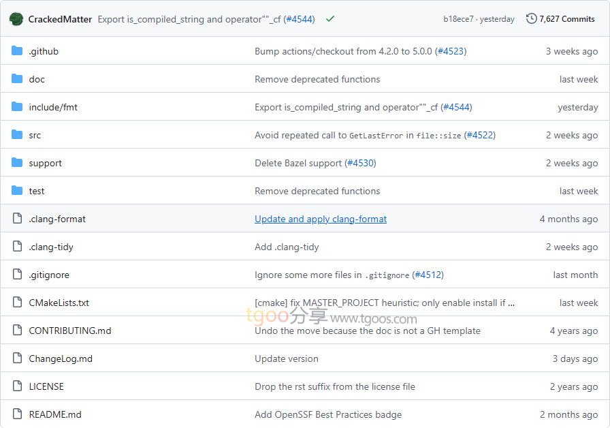
Task: Open the commit history clock icon
Action: [x=531, y=19]
